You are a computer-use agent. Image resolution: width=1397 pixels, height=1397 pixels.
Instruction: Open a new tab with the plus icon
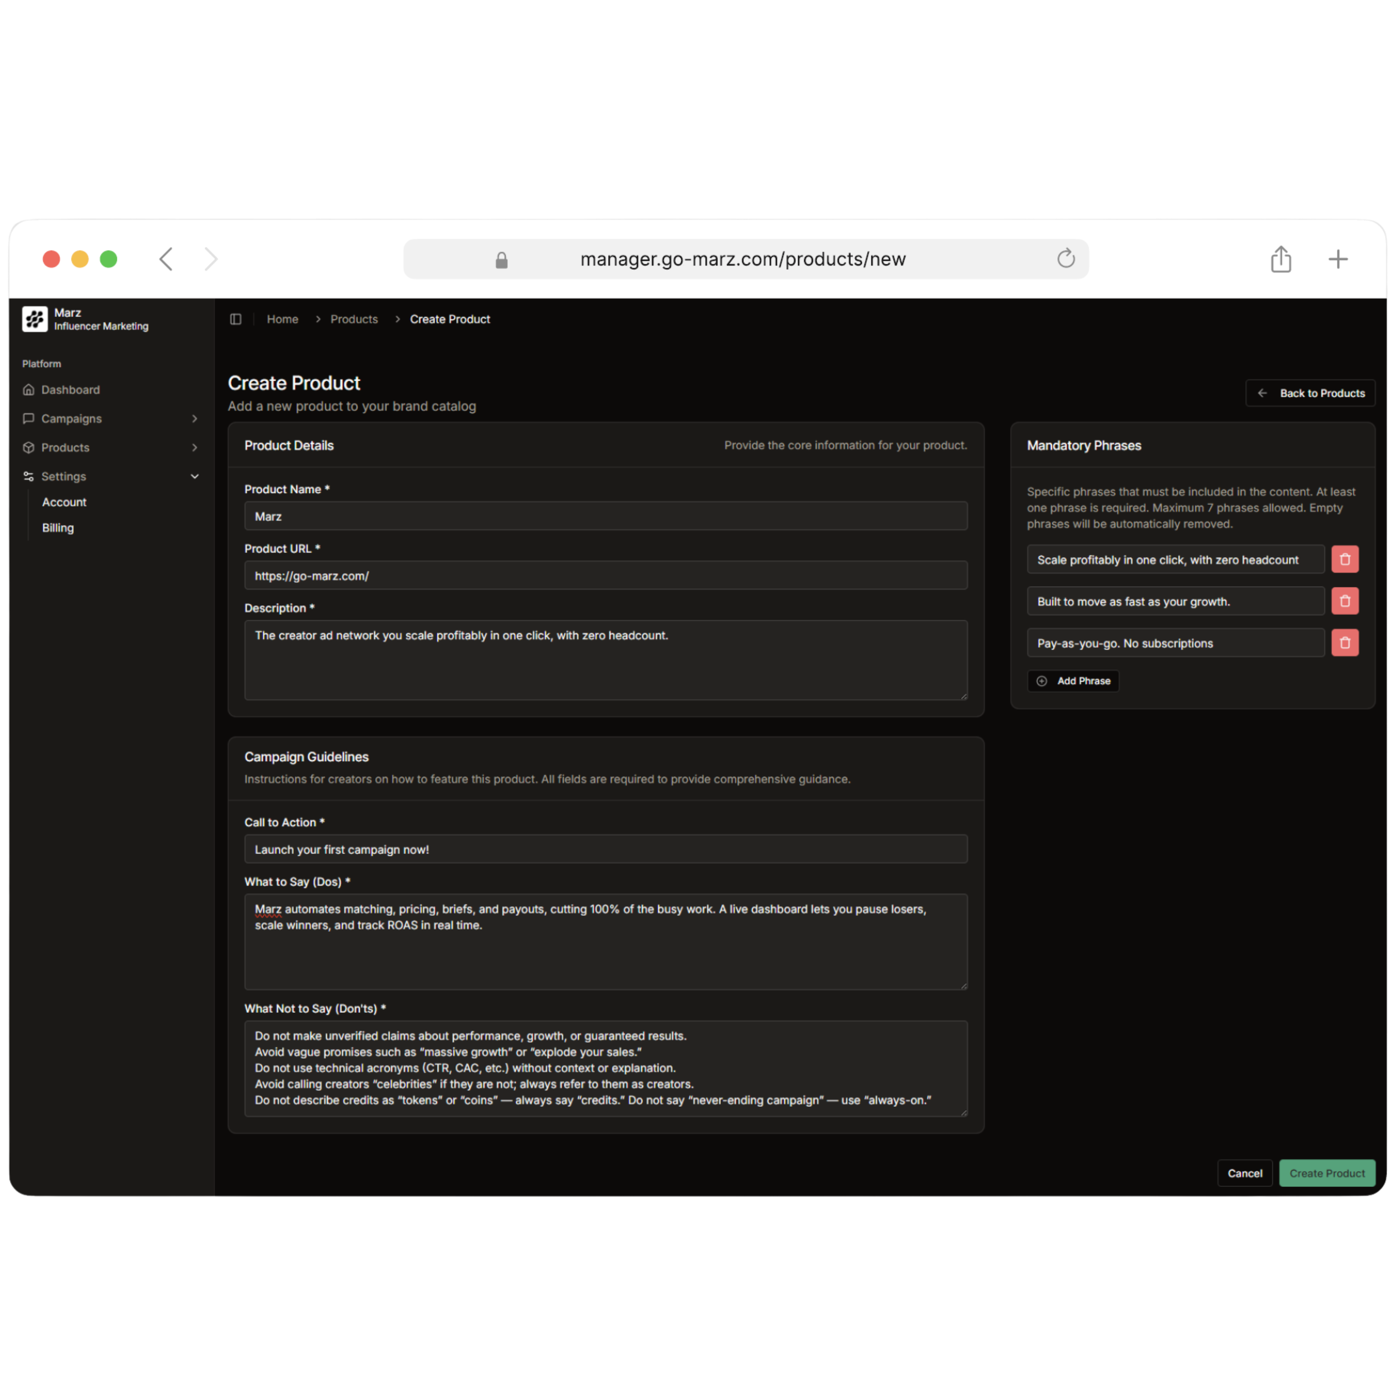click(x=1338, y=259)
